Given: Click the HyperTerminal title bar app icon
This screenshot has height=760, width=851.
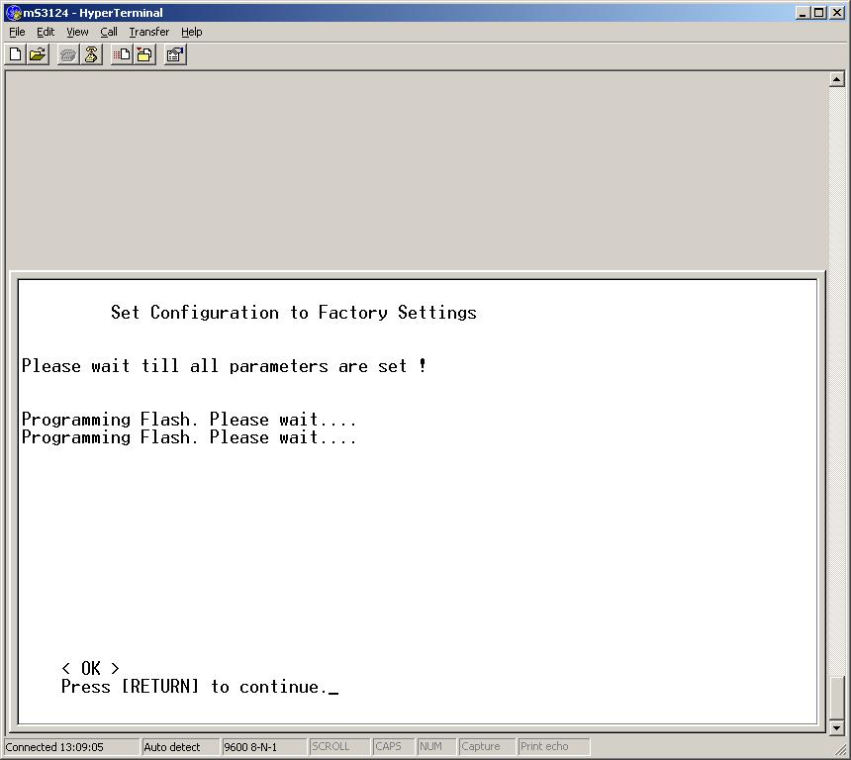Looking at the screenshot, I should [13, 13].
